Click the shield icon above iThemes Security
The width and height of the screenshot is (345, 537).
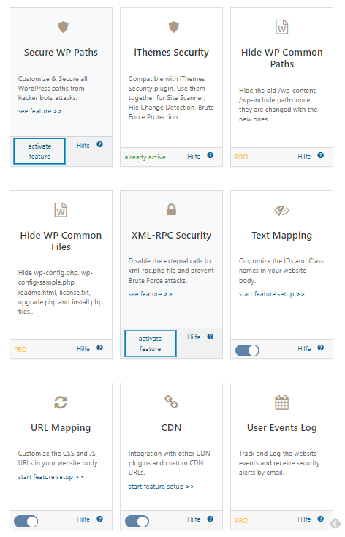coord(174,27)
